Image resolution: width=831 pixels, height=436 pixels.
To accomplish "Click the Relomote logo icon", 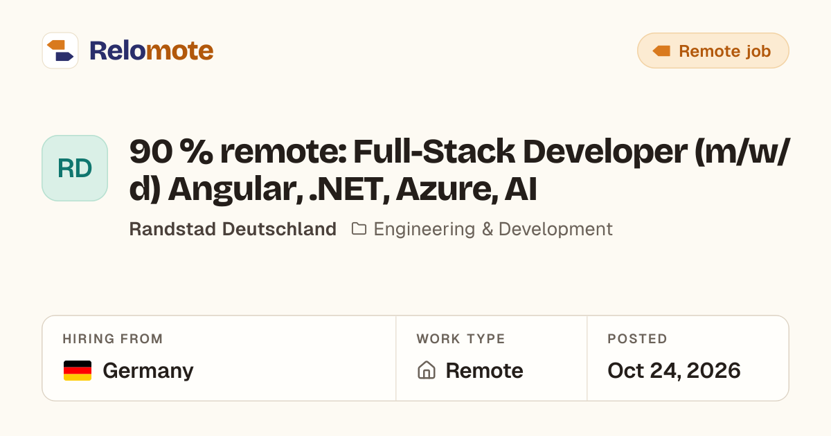I will tap(60, 51).
